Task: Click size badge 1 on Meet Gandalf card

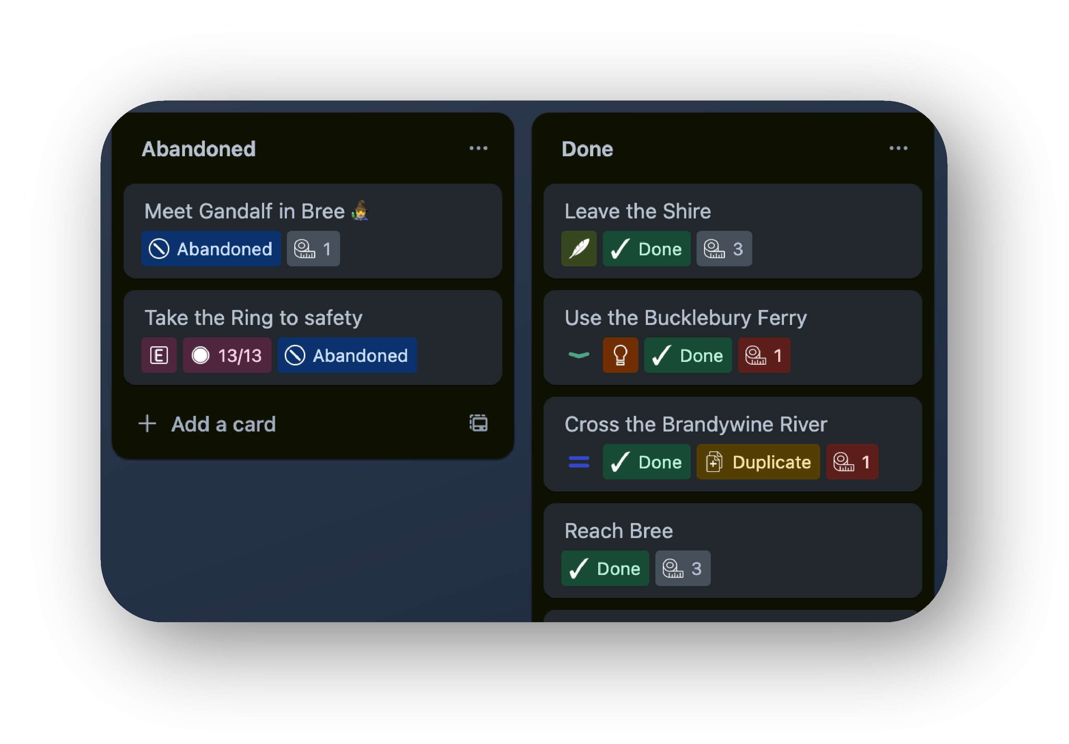Action: 313,249
